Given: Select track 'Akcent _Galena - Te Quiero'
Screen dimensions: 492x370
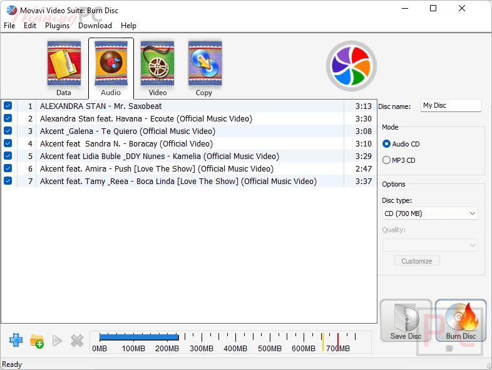Looking at the screenshot, I should (128, 131).
